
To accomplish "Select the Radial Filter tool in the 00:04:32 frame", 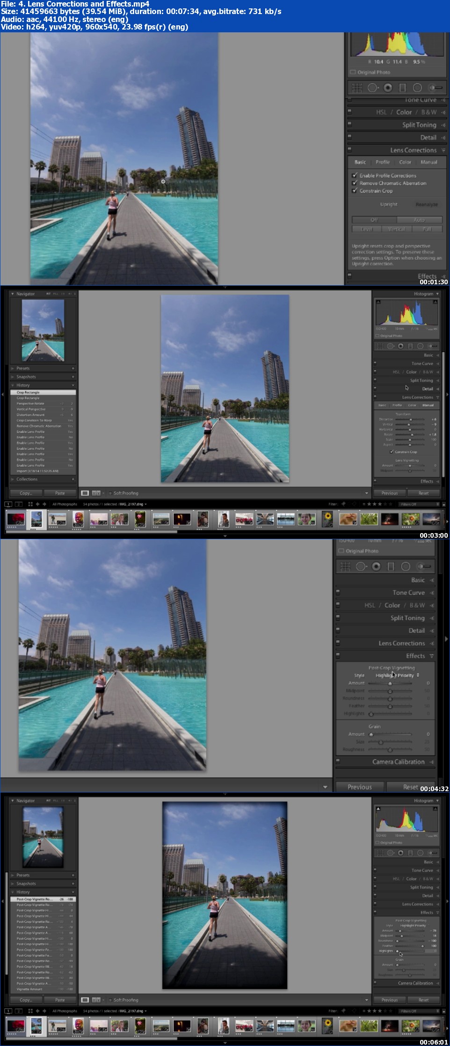I will [x=406, y=566].
